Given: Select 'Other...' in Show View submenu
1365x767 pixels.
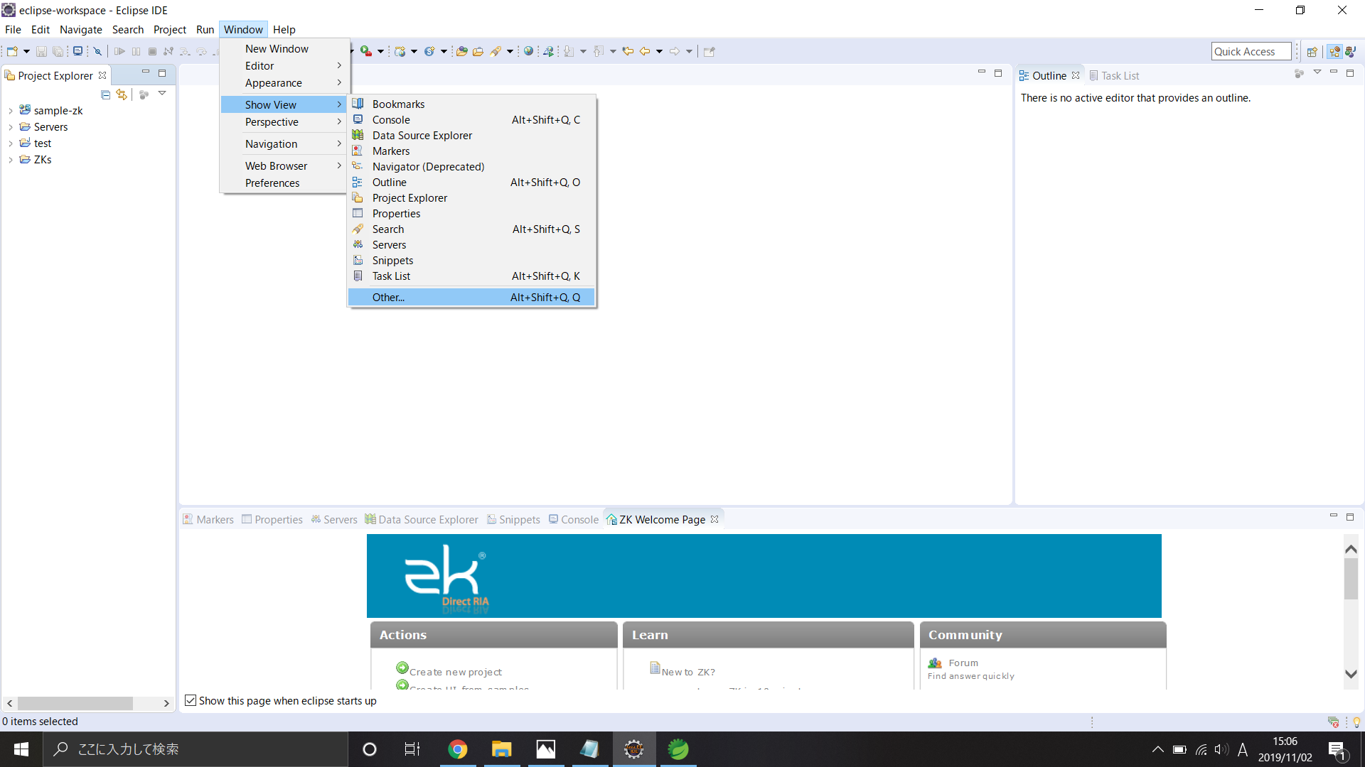Looking at the screenshot, I should coord(388,298).
